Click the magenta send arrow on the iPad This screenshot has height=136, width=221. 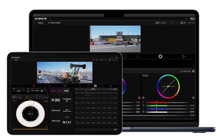(x=110, y=86)
